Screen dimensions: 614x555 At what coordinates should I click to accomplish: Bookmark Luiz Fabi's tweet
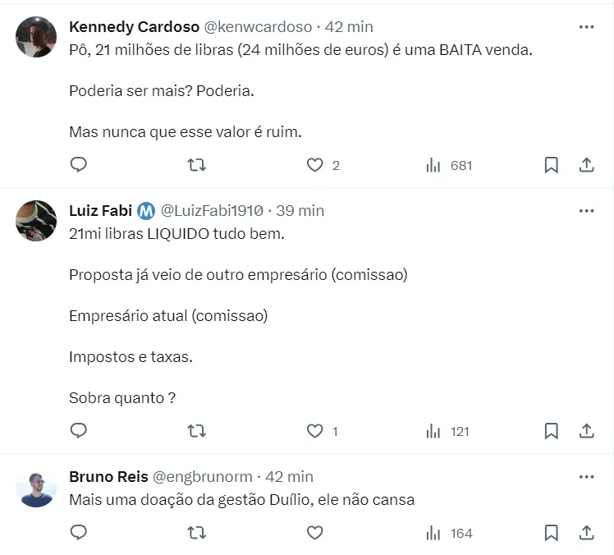(x=552, y=431)
